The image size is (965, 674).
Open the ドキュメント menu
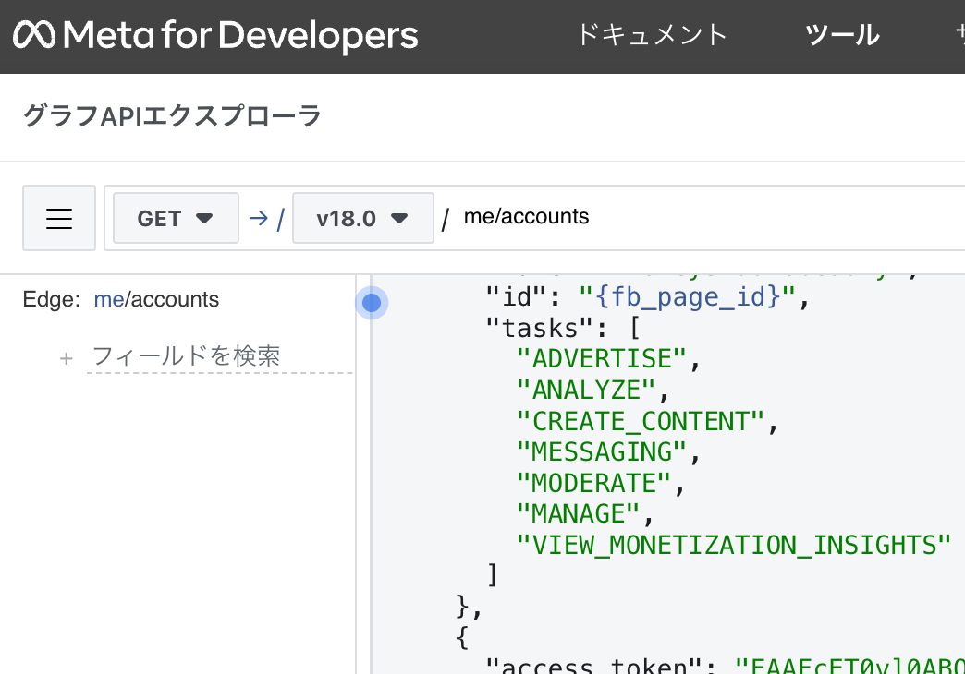tap(653, 34)
